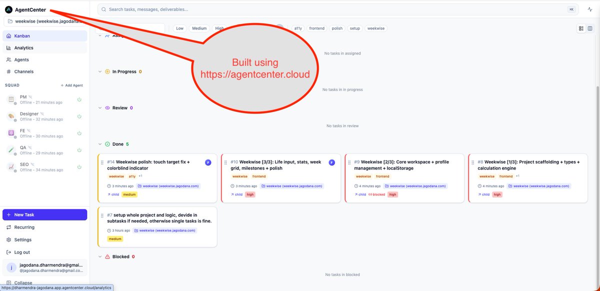Open Kanban in sidebar
Screen dimensions: 600x291
[x=44, y=36]
